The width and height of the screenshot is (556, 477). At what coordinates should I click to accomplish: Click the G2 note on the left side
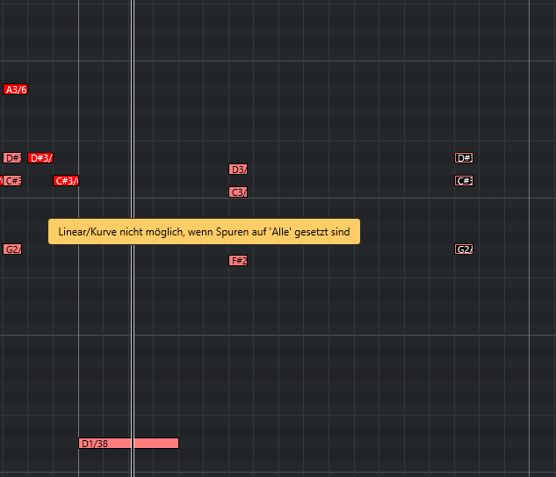pyautogui.click(x=12, y=249)
